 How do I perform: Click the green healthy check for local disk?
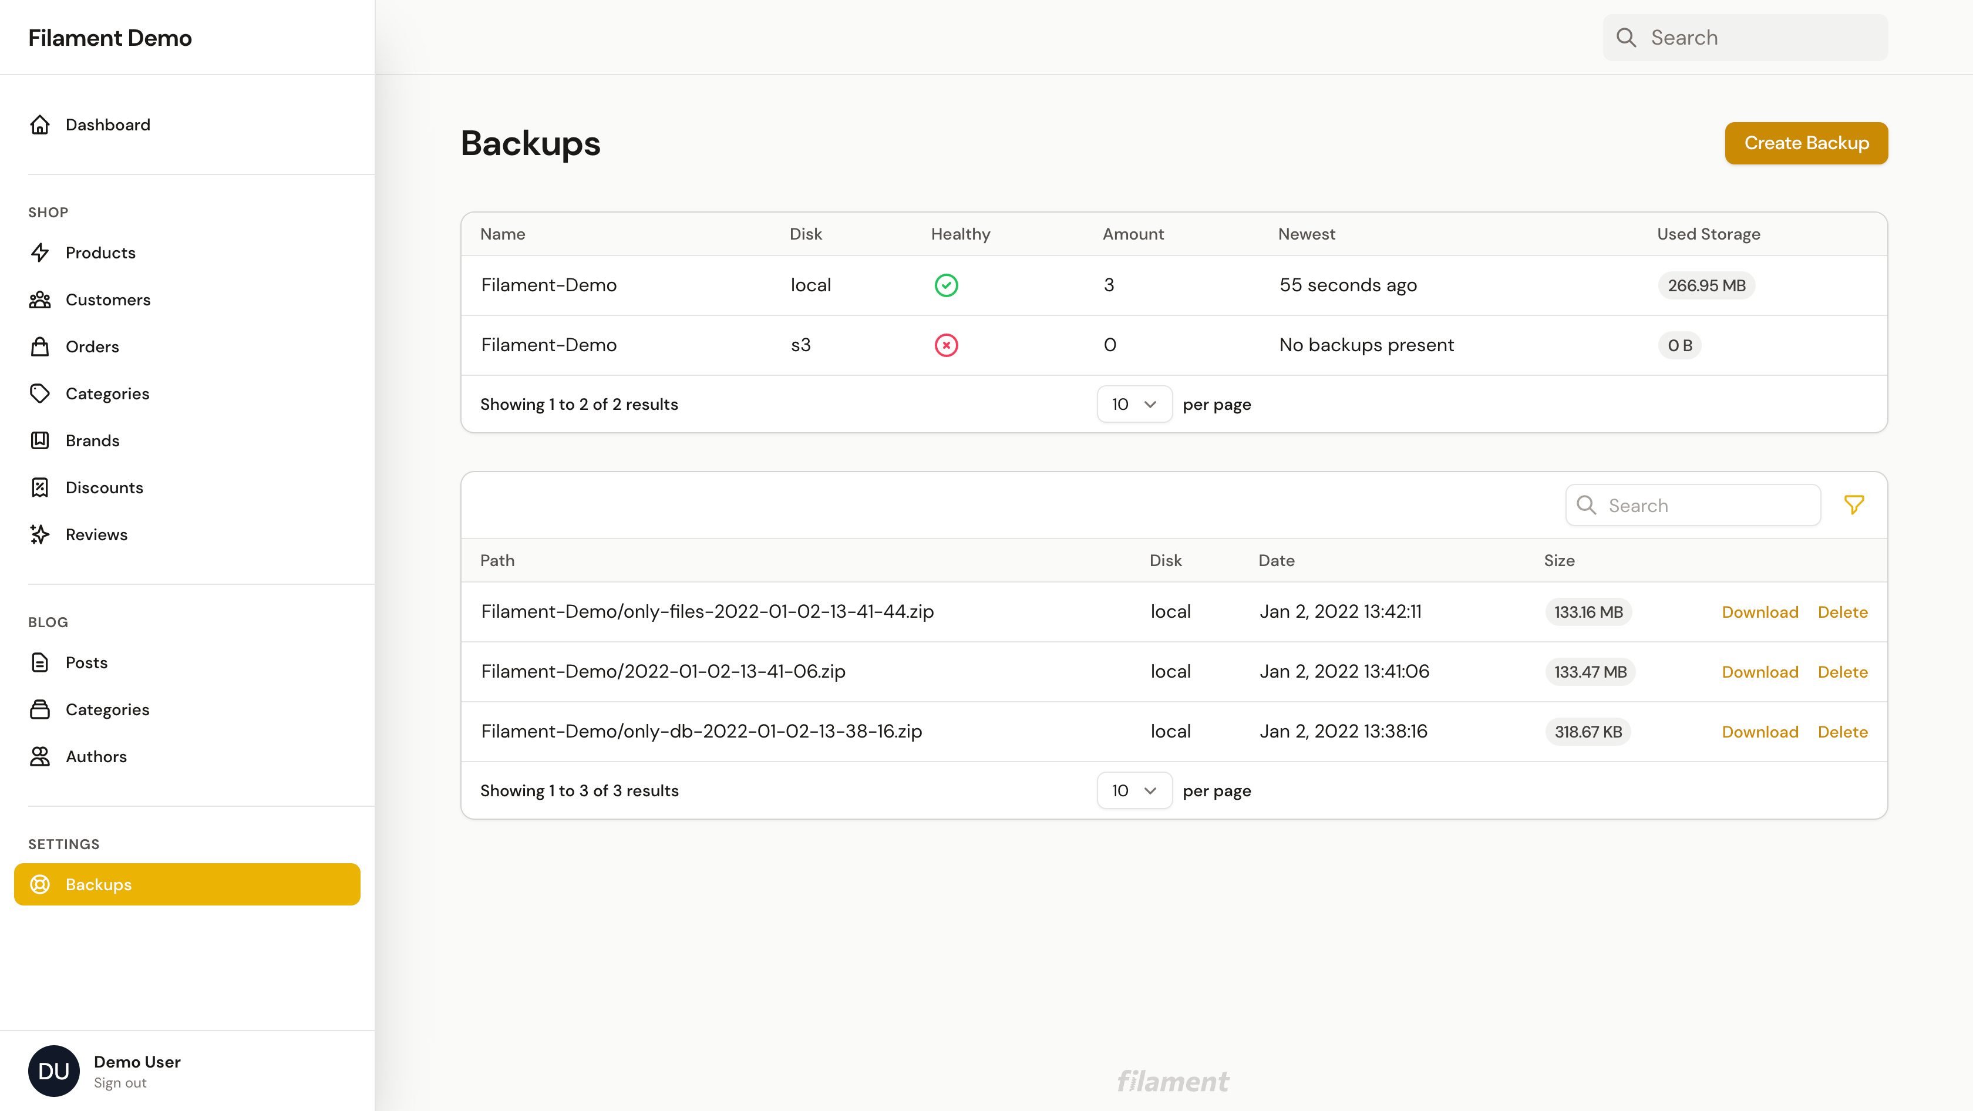(x=947, y=285)
